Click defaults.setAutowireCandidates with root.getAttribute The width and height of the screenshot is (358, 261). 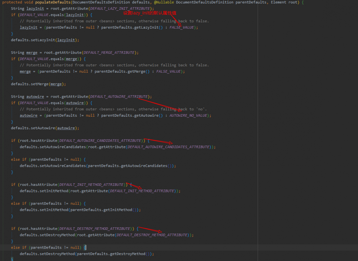click(117, 147)
